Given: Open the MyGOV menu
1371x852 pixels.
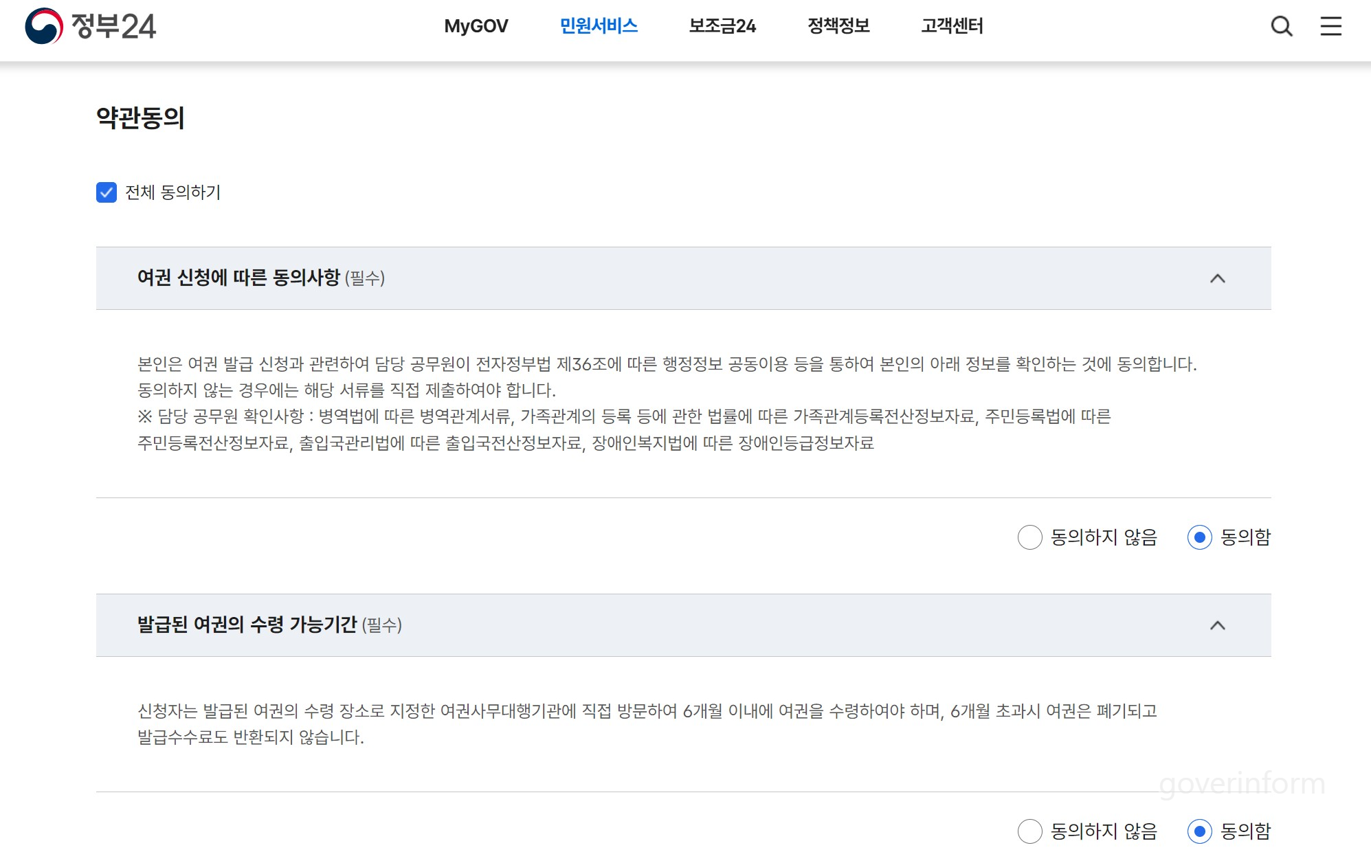Looking at the screenshot, I should click(476, 26).
